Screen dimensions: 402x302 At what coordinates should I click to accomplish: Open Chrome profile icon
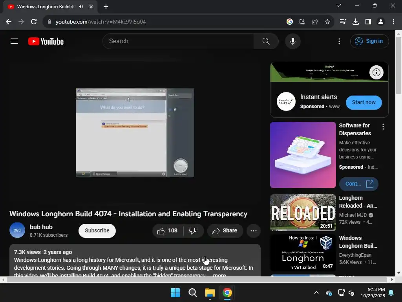pos(381,22)
